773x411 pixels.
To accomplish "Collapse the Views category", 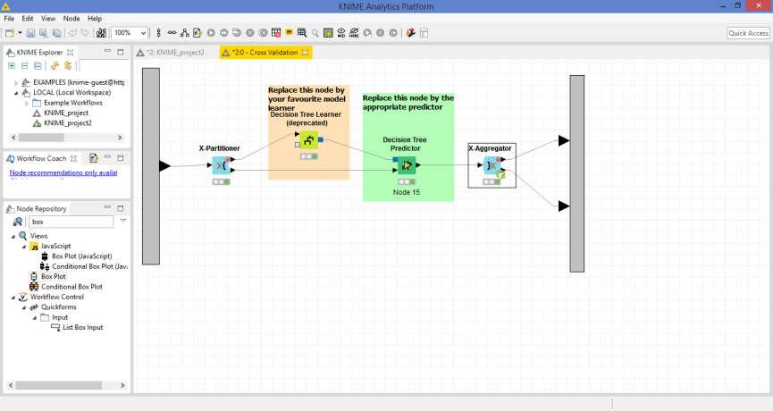I will point(13,237).
